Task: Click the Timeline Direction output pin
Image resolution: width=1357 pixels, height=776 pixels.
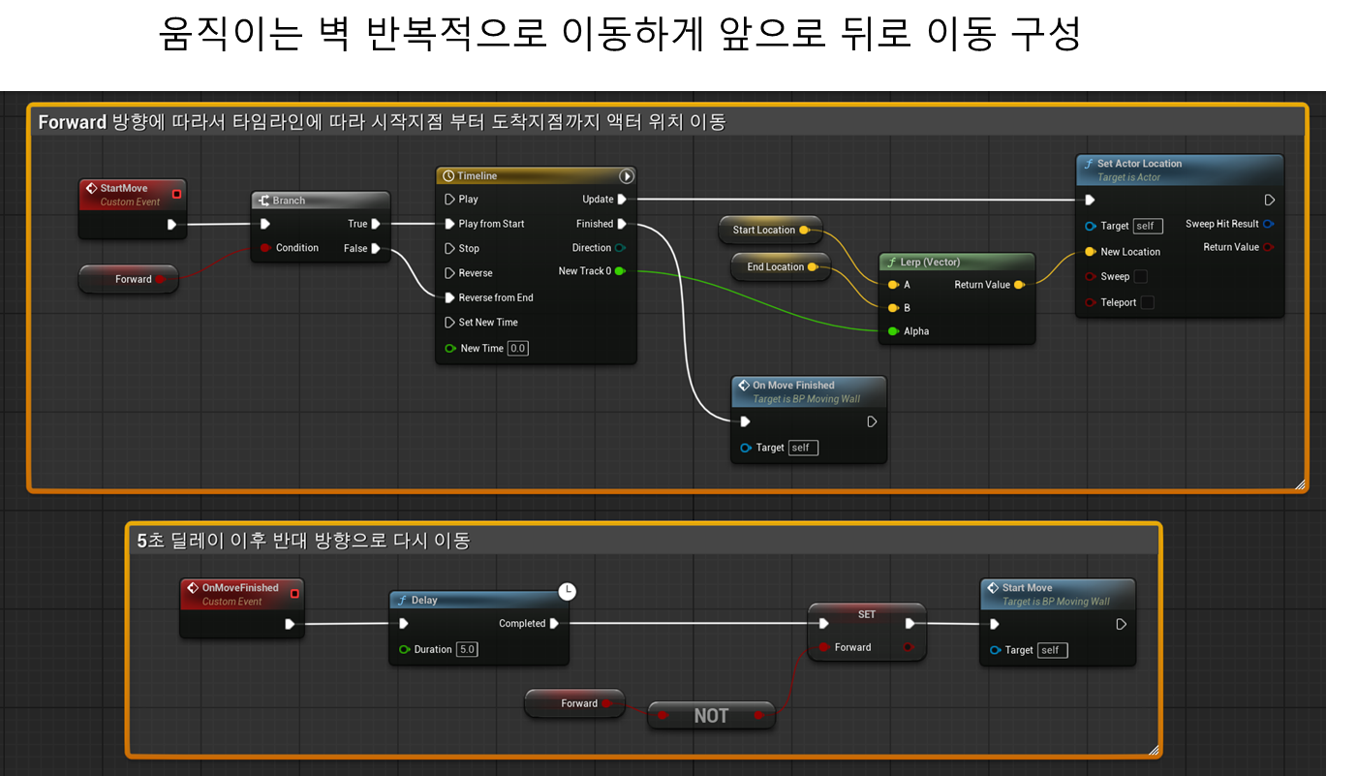Action: tap(620, 248)
